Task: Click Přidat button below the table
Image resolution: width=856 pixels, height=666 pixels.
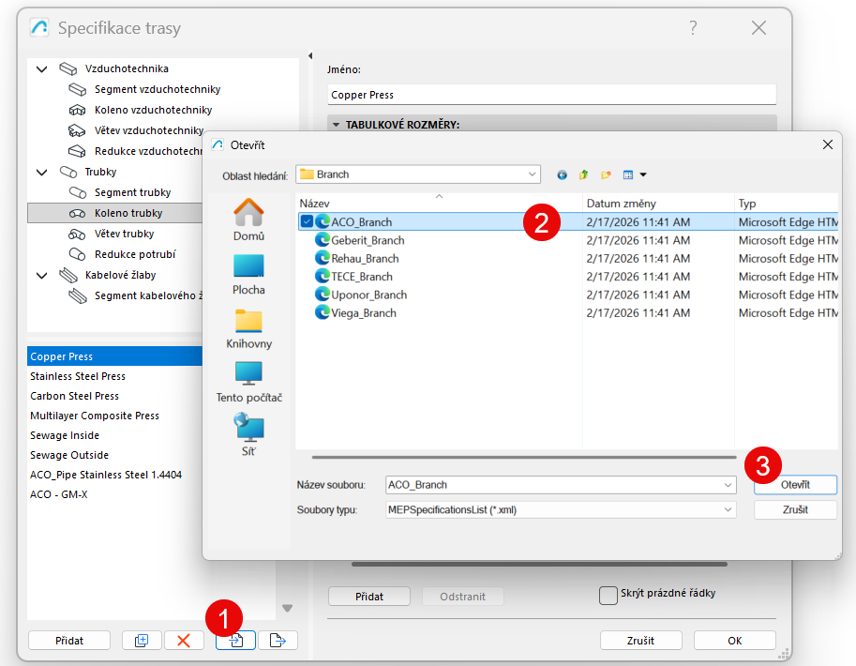Action: pos(369,596)
